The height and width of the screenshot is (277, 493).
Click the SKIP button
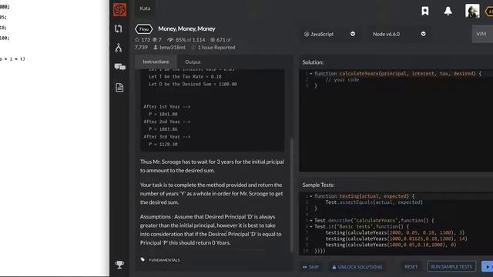click(310, 267)
